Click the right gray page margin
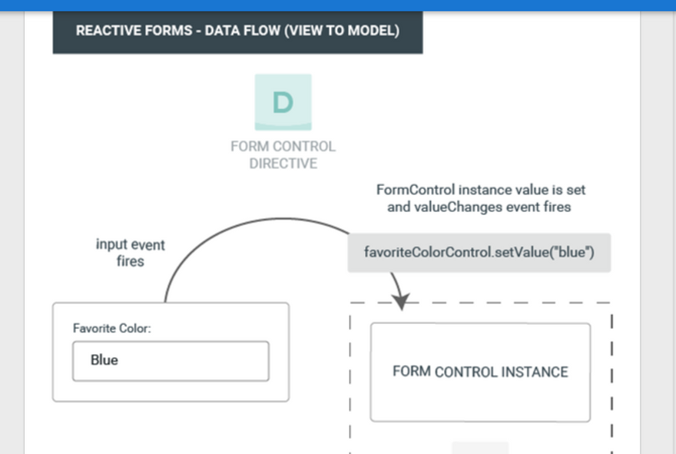Image resolution: width=676 pixels, height=454 pixels. click(658, 230)
